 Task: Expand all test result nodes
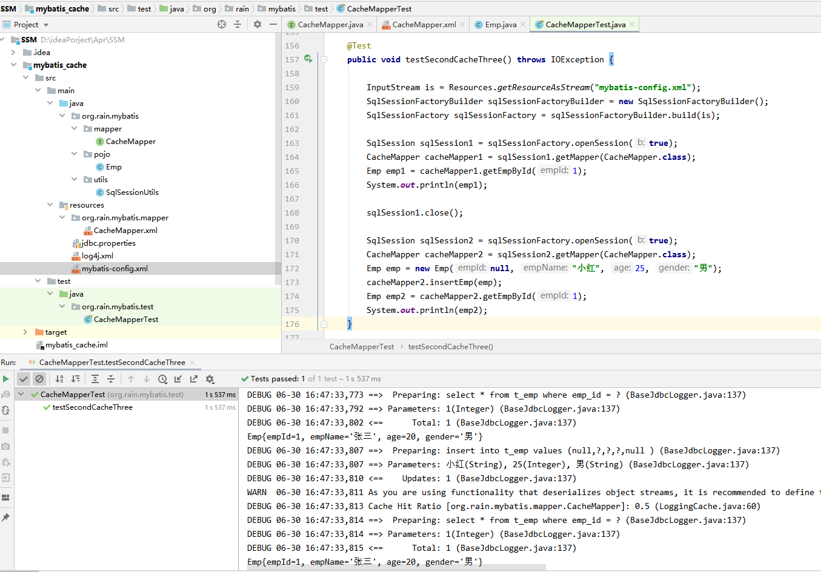click(x=95, y=379)
